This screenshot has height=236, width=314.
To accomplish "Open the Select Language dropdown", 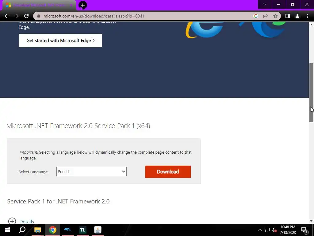I will click(91, 171).
